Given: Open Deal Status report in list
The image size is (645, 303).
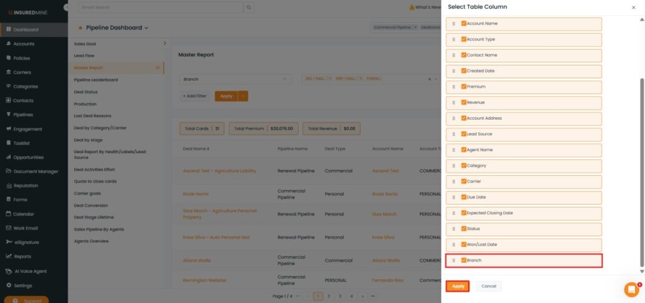Looking at the screenshot, I should point(86,92).
